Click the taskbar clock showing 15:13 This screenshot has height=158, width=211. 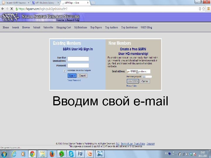click(x=203, y=154)
